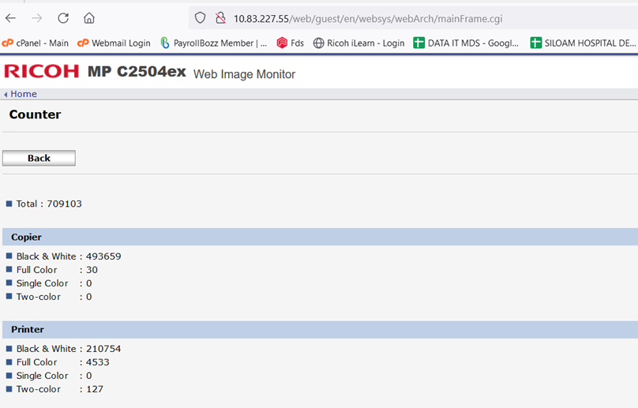Open the Webmail Login bookmark
The image size is (638, 408).
pos(114,43)
